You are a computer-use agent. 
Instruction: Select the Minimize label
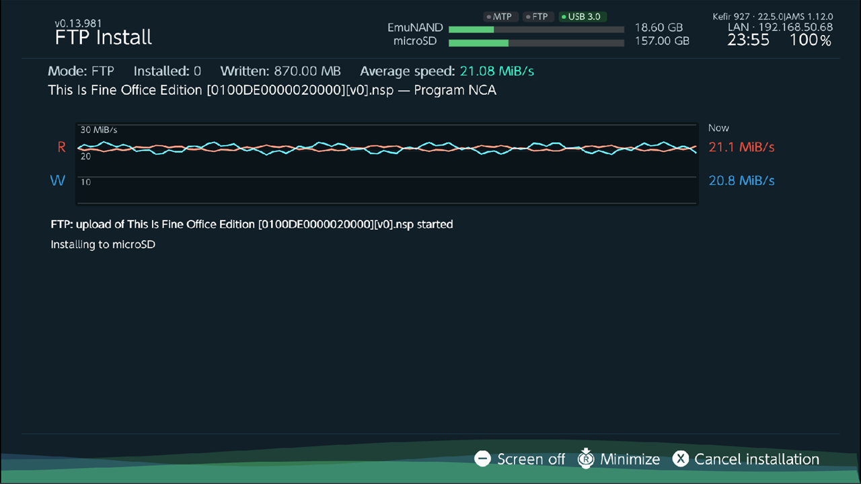tap(630, 459)
